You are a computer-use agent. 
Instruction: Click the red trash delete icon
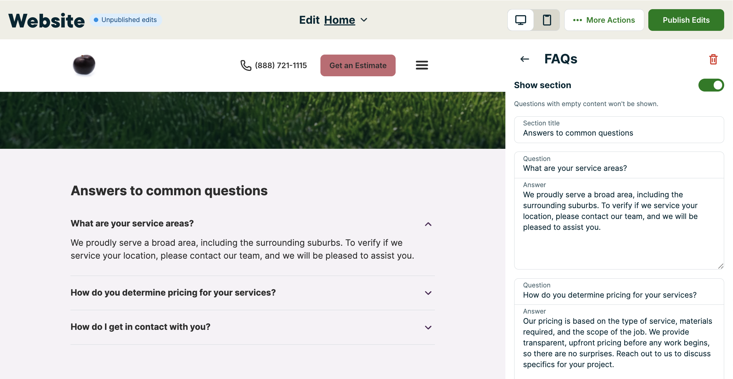pyautogui.click(x=713, y=59)
